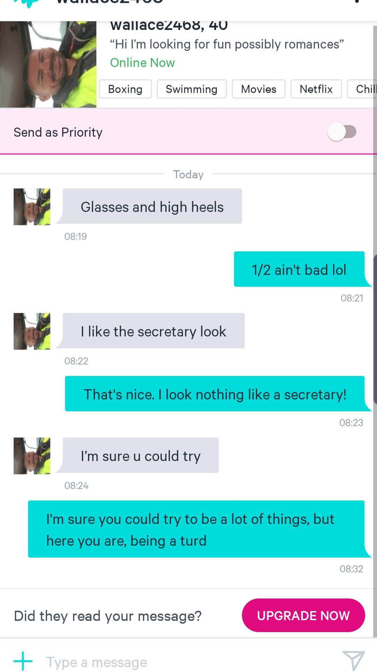The width and height of the screenshot is (377, 672).
Task: Focus the Type a message field
Action: pyautogui.click(x=188, y=662)
